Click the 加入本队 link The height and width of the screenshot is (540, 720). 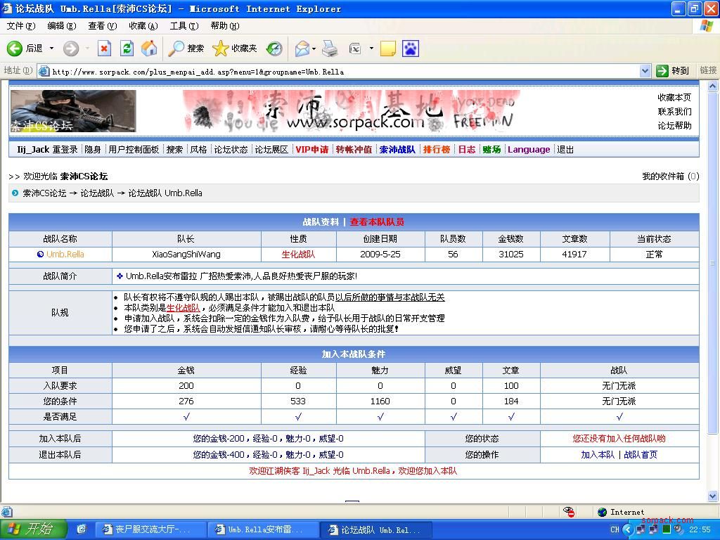pyautogui.click(x=597, y=455)
